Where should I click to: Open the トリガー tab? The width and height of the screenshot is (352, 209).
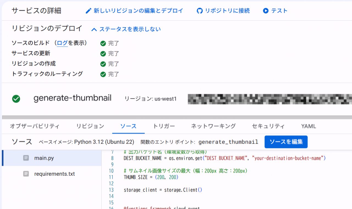tap(164, 126)
